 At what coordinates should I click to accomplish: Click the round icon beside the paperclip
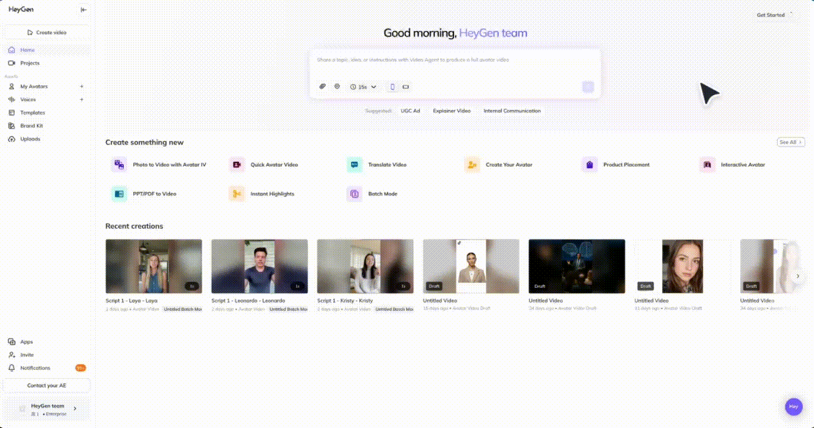pyautogui.click(x=337, y=87)
